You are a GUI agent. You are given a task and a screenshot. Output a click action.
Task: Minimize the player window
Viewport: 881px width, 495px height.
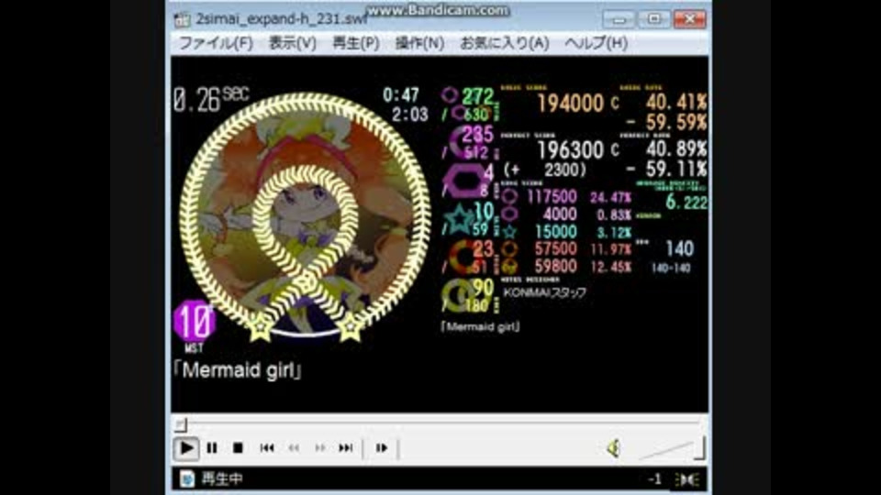[619, 19]
